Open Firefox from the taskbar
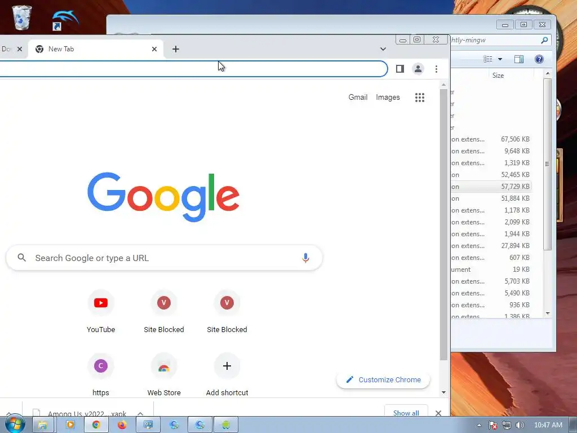 click(x=122, y=425)
